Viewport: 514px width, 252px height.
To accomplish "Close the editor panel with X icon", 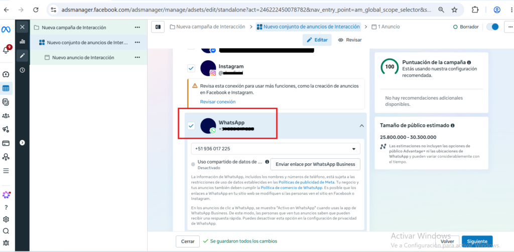I will pyautogui.click(x=22, y=27).
